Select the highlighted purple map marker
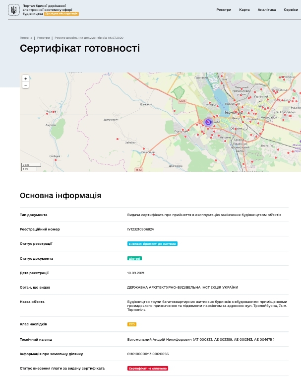301x377 pixels. coord(208,122)
